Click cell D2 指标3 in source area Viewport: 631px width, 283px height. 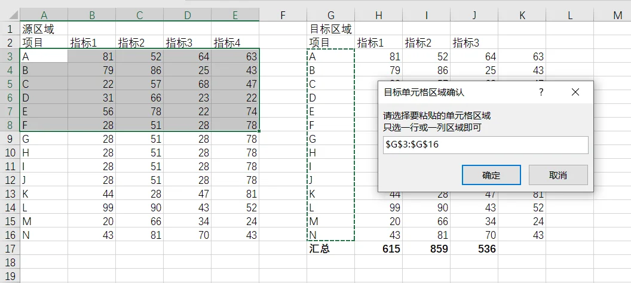tap(188, 42)
